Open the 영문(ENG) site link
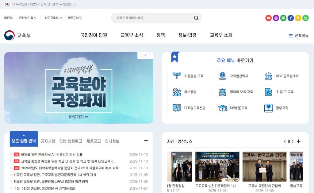This screenshot has height=193, width=314. coord(75,18)
